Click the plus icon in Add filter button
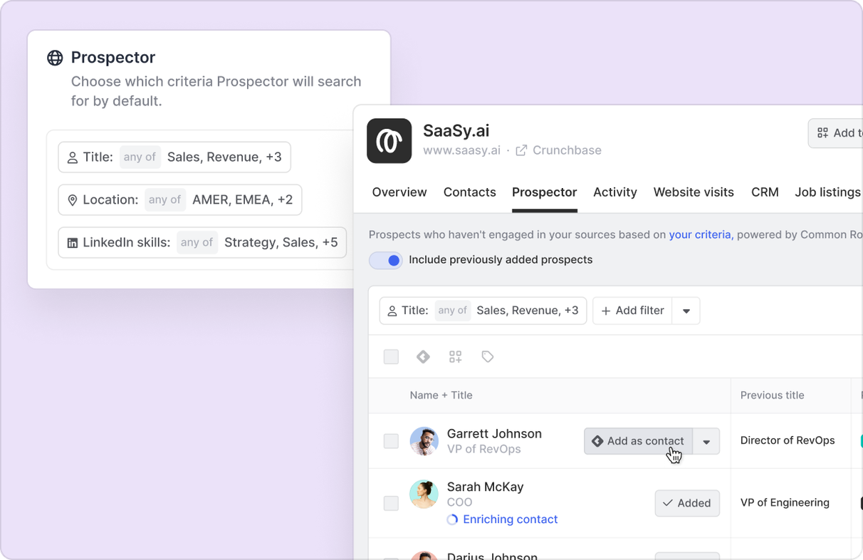863x560 pixels. 606,311
